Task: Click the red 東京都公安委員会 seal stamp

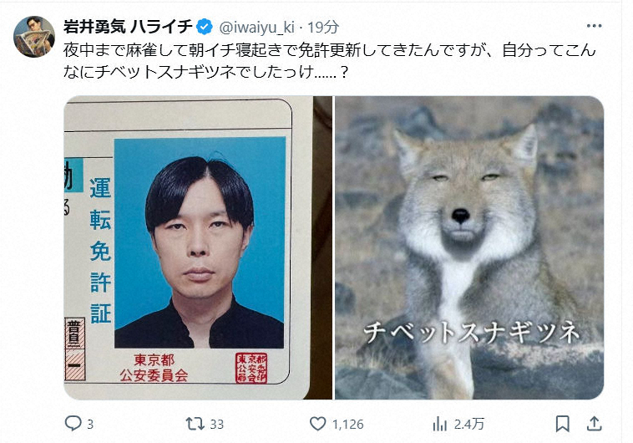Action: 251,369
